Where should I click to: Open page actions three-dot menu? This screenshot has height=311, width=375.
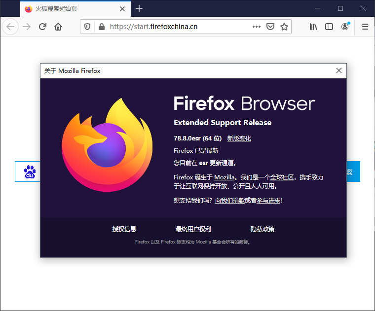click(x=257, y=27)
